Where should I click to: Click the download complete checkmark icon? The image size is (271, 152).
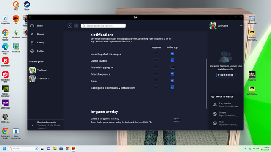coord(33,125)
